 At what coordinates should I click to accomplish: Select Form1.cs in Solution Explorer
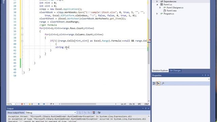coord(168,4)
